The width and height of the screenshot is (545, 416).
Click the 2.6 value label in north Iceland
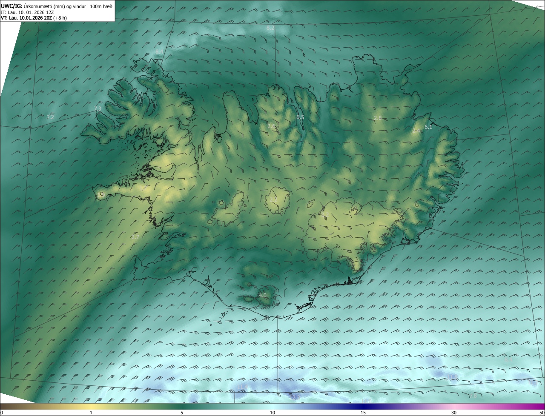click(271, 126)
